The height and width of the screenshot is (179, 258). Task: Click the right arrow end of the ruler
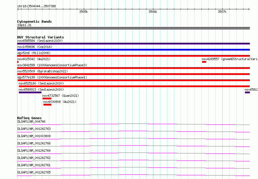249,9
